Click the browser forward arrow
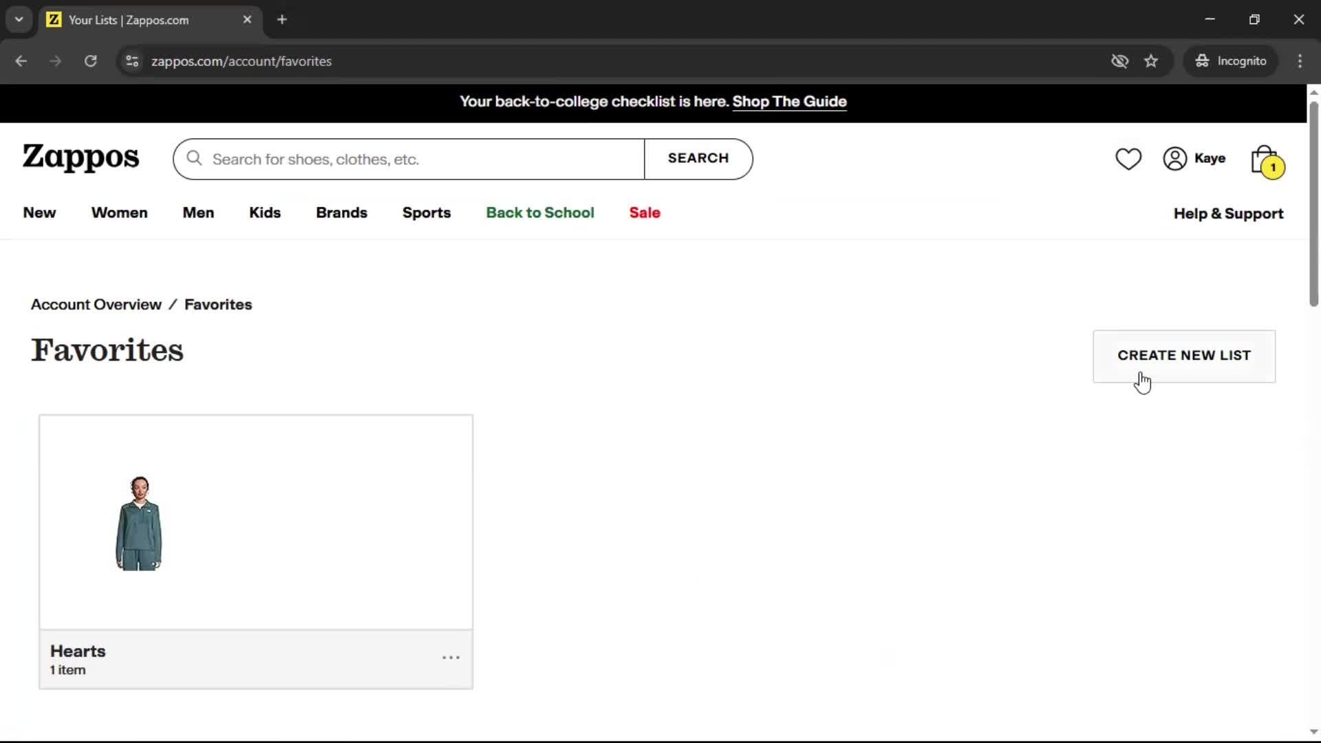The width and height of the screenshot is (1321, 743). click(x=56, y=61)
